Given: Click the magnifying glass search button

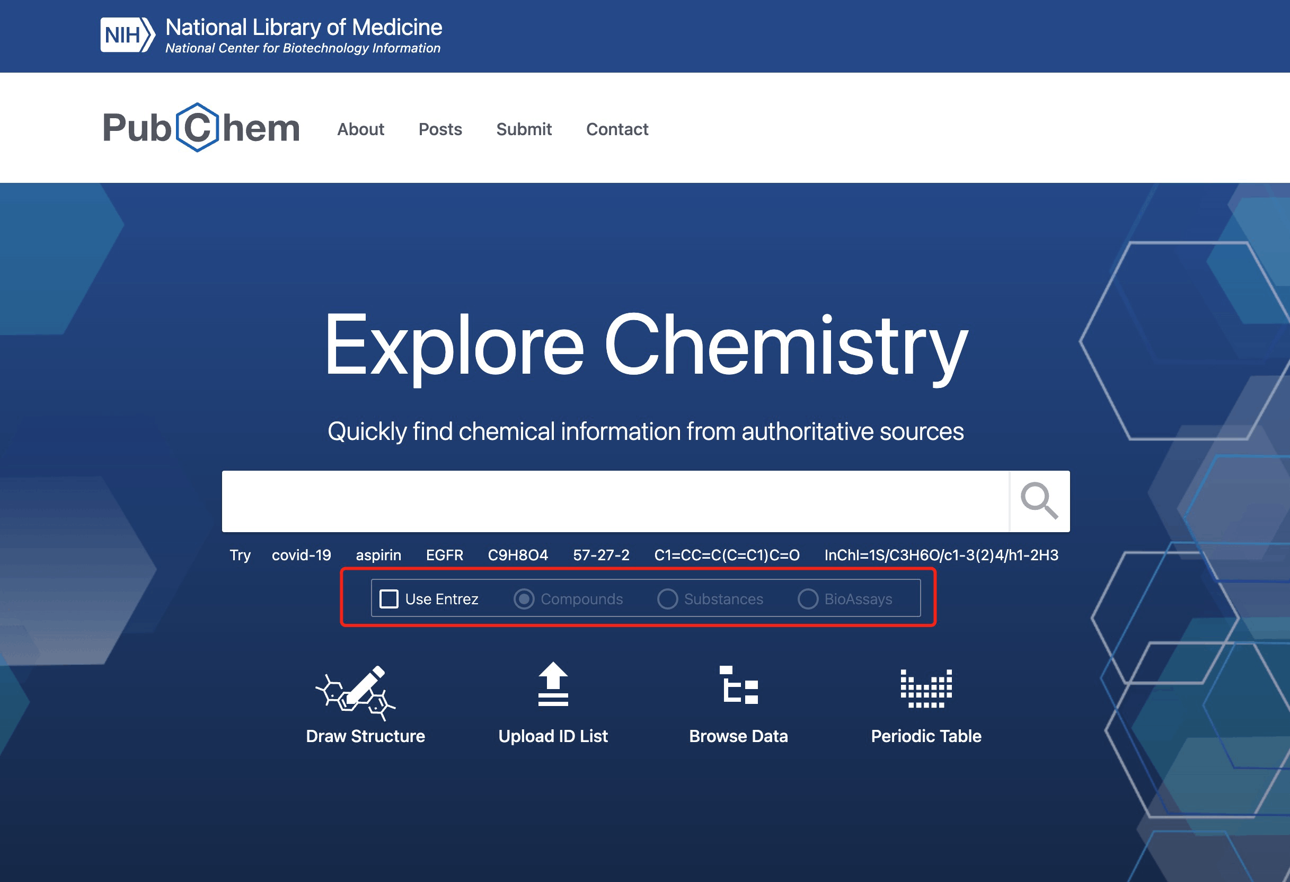Looking at the screenshot, I should click(1039, 501).
